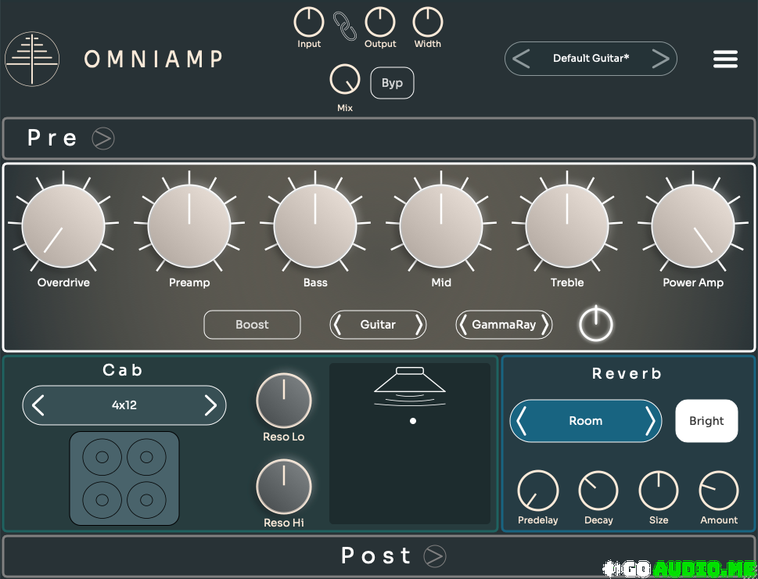Screen dimensions: 758x579
Task: Click the Cab section title
Action: click(123, 370)
